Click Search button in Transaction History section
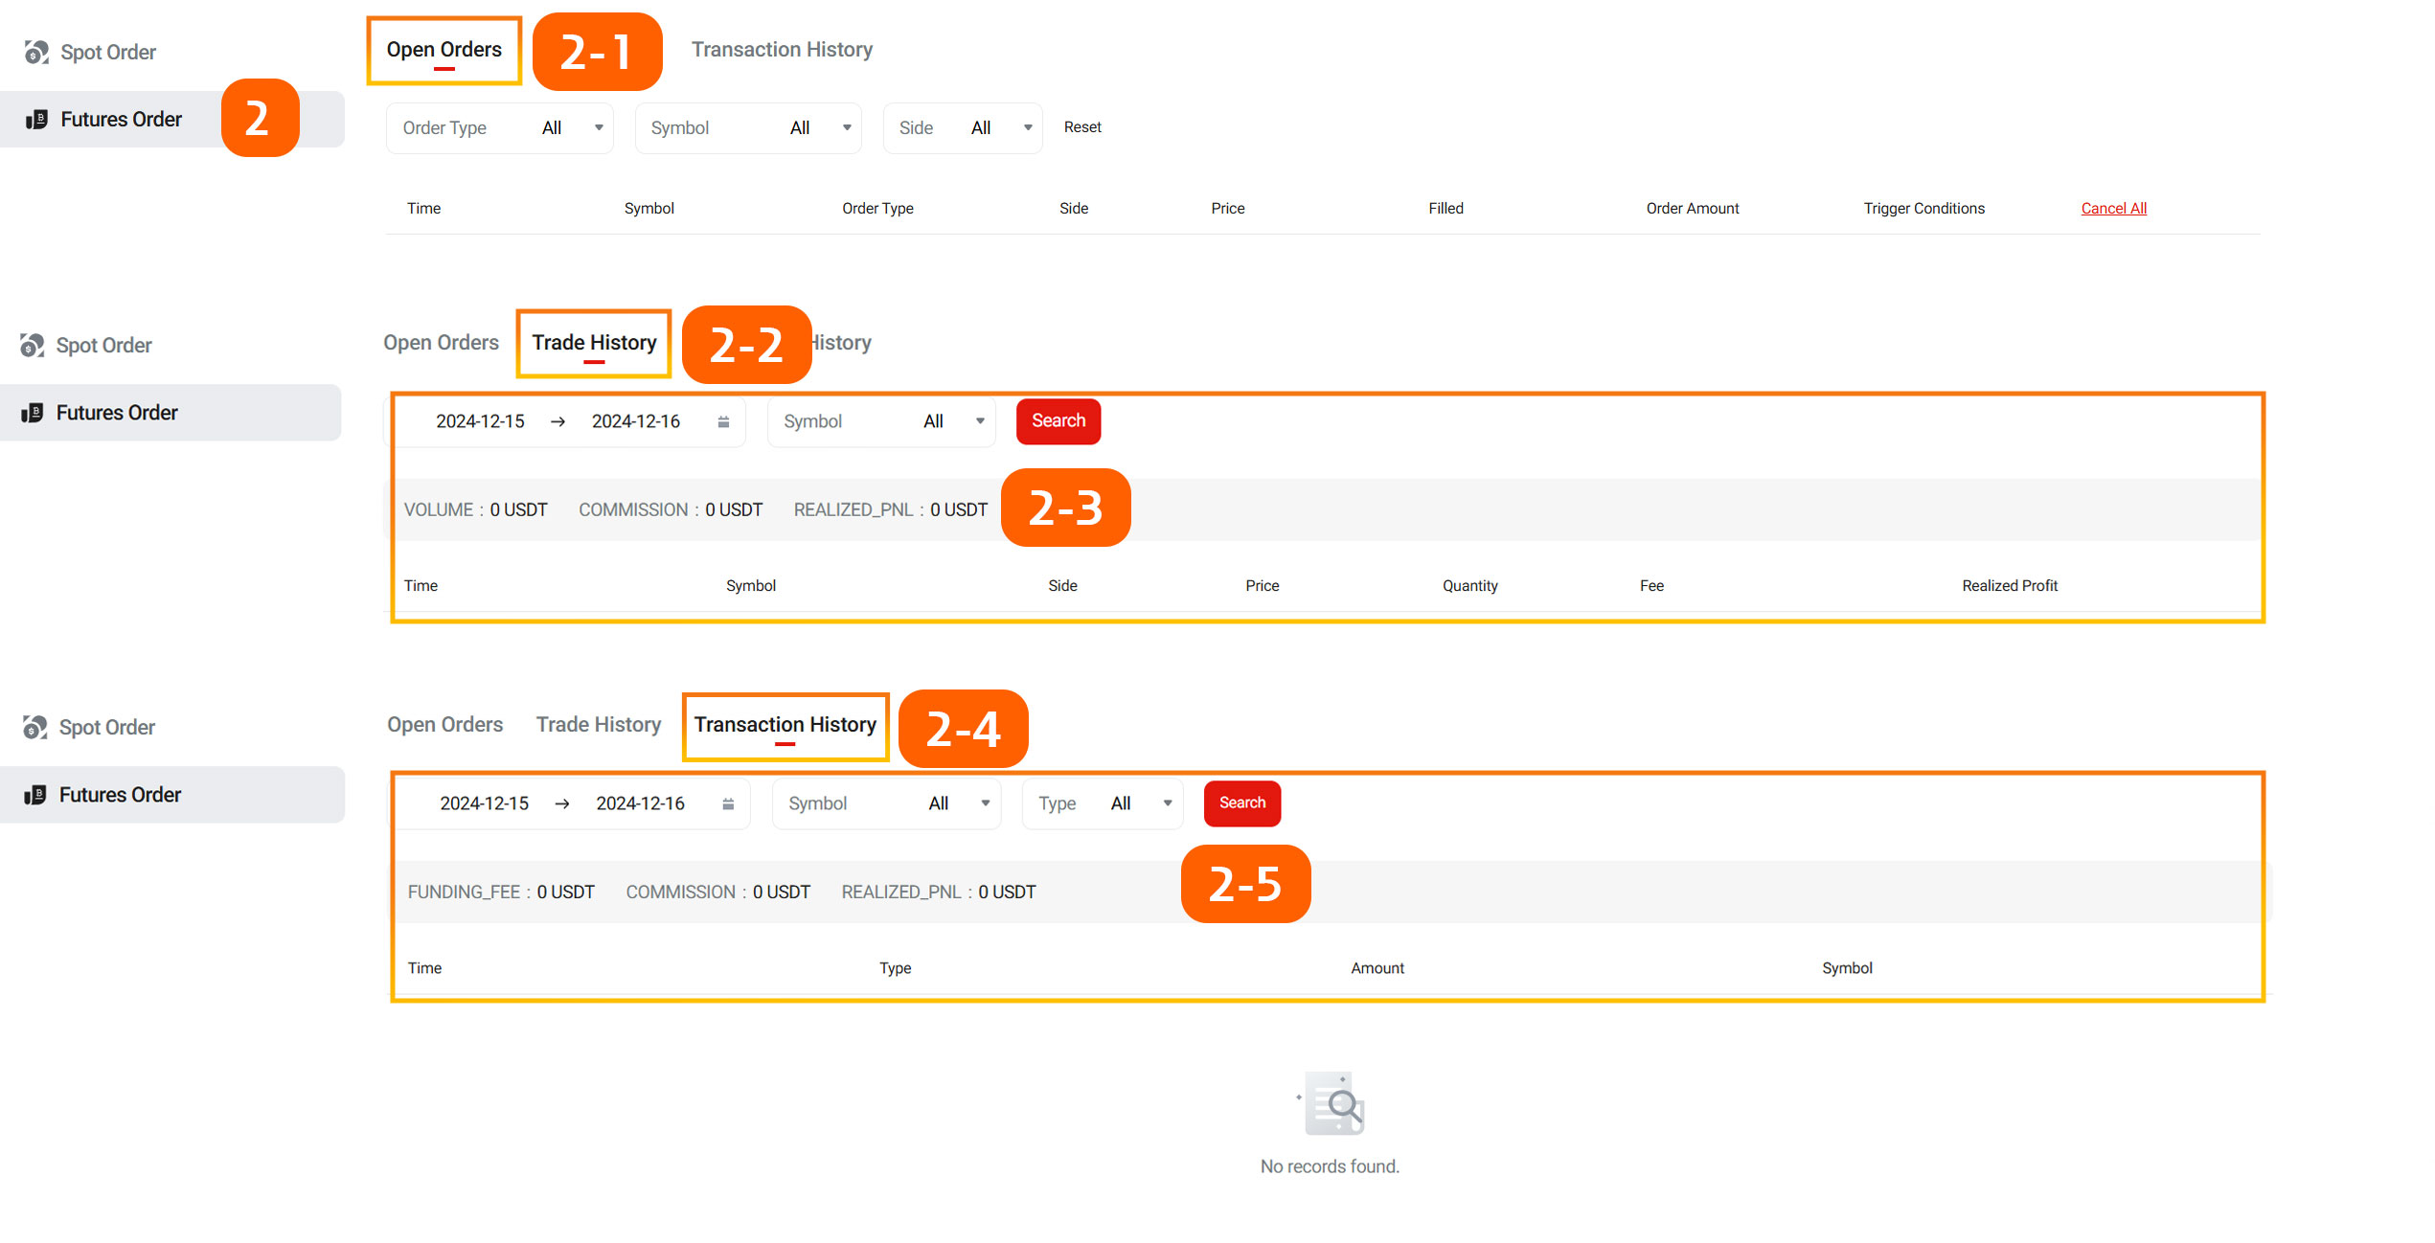Viewport: 2435px width, 1243px height. coord(1242,803)
